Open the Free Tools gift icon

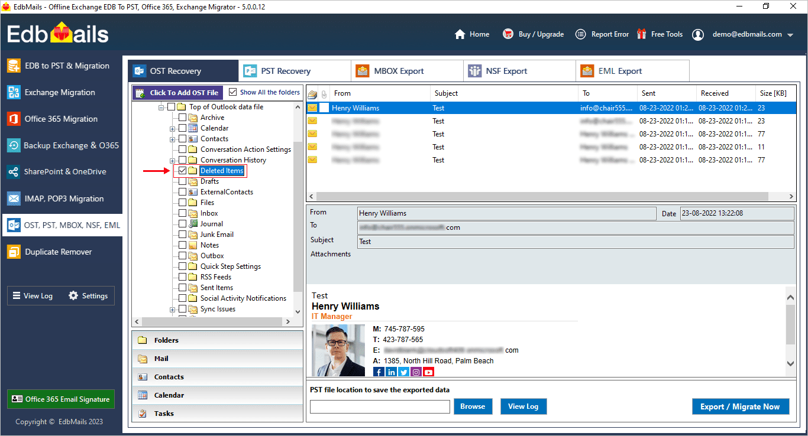(x=642, y=34)
